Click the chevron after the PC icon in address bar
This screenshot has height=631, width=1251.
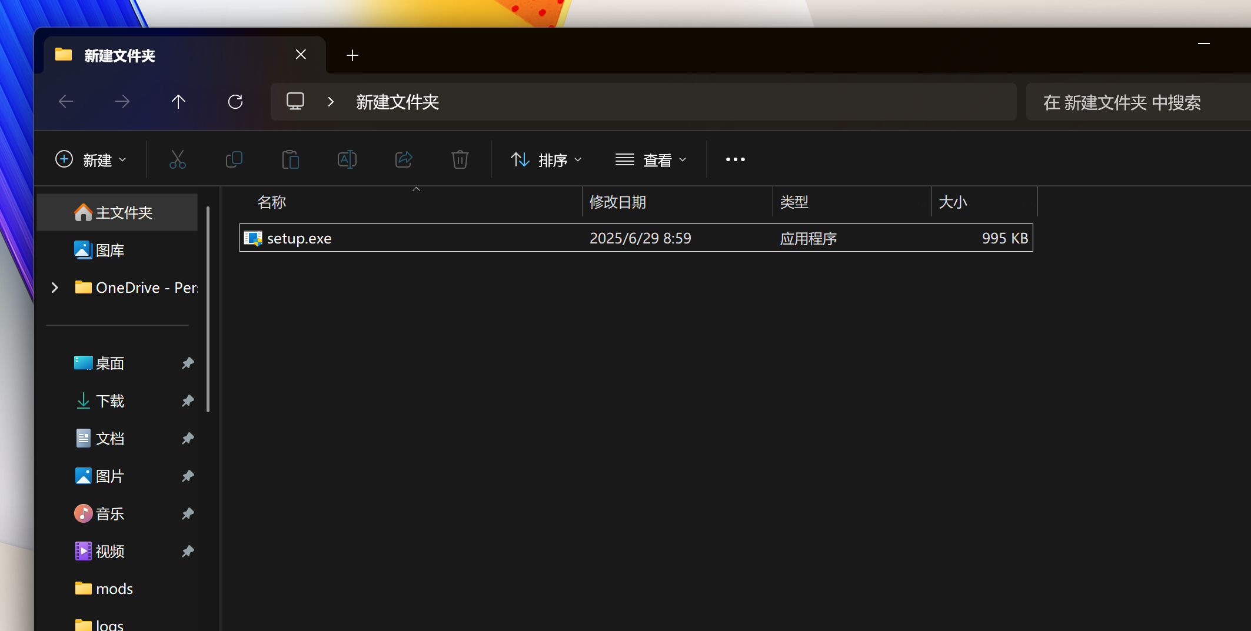pos(331,102)
